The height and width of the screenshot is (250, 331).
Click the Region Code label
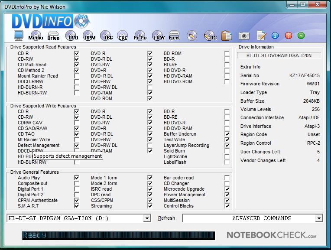coord(253,134)
